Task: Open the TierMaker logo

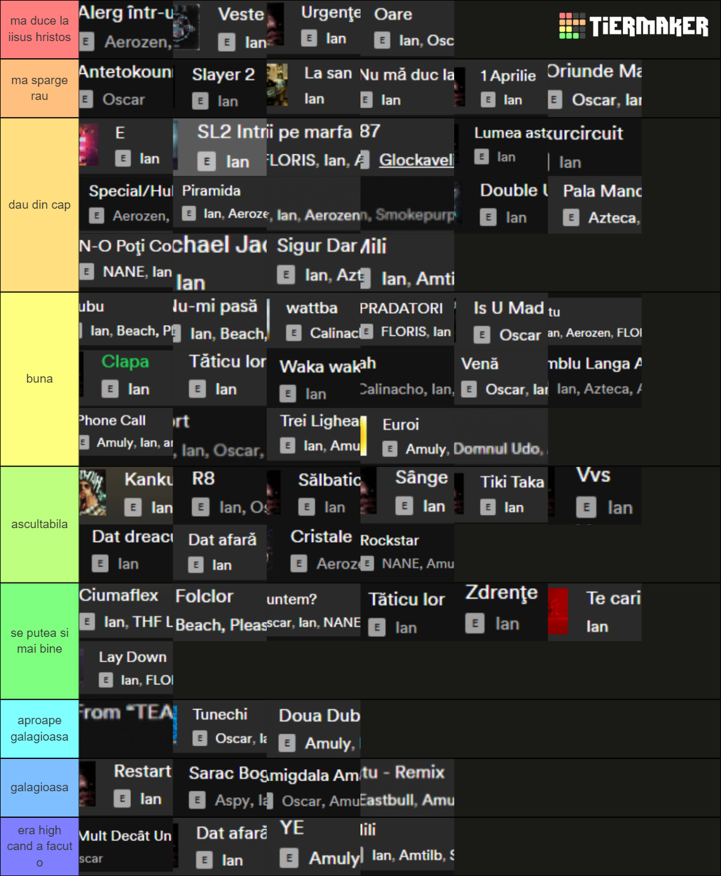Action: [x=634, y=26]
